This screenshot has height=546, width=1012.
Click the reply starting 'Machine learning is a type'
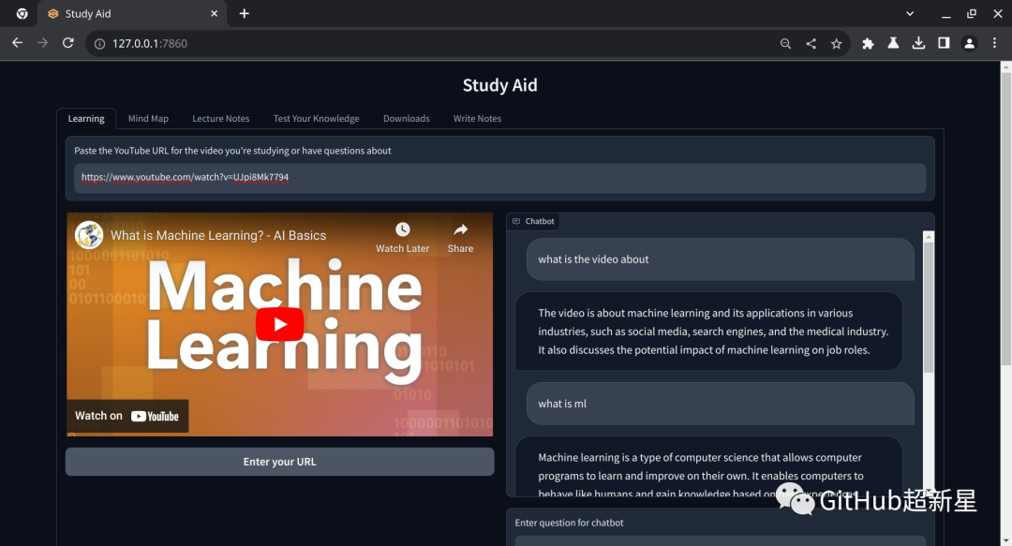708,467
